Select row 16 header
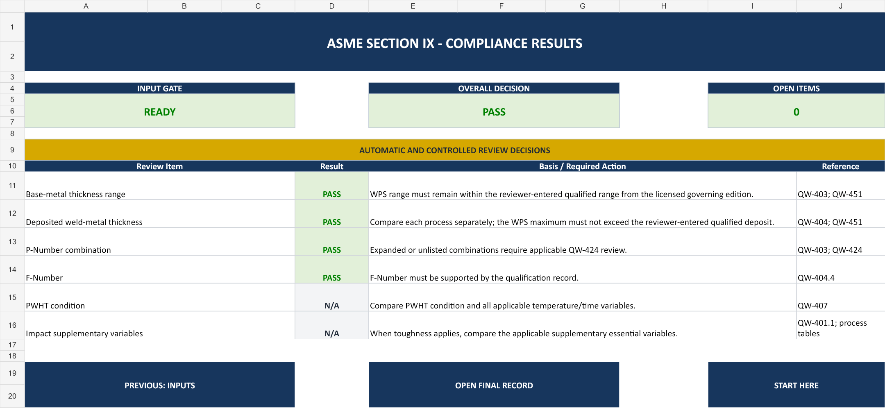Viewport: 885px width, 408px height. tap(12, 325)
